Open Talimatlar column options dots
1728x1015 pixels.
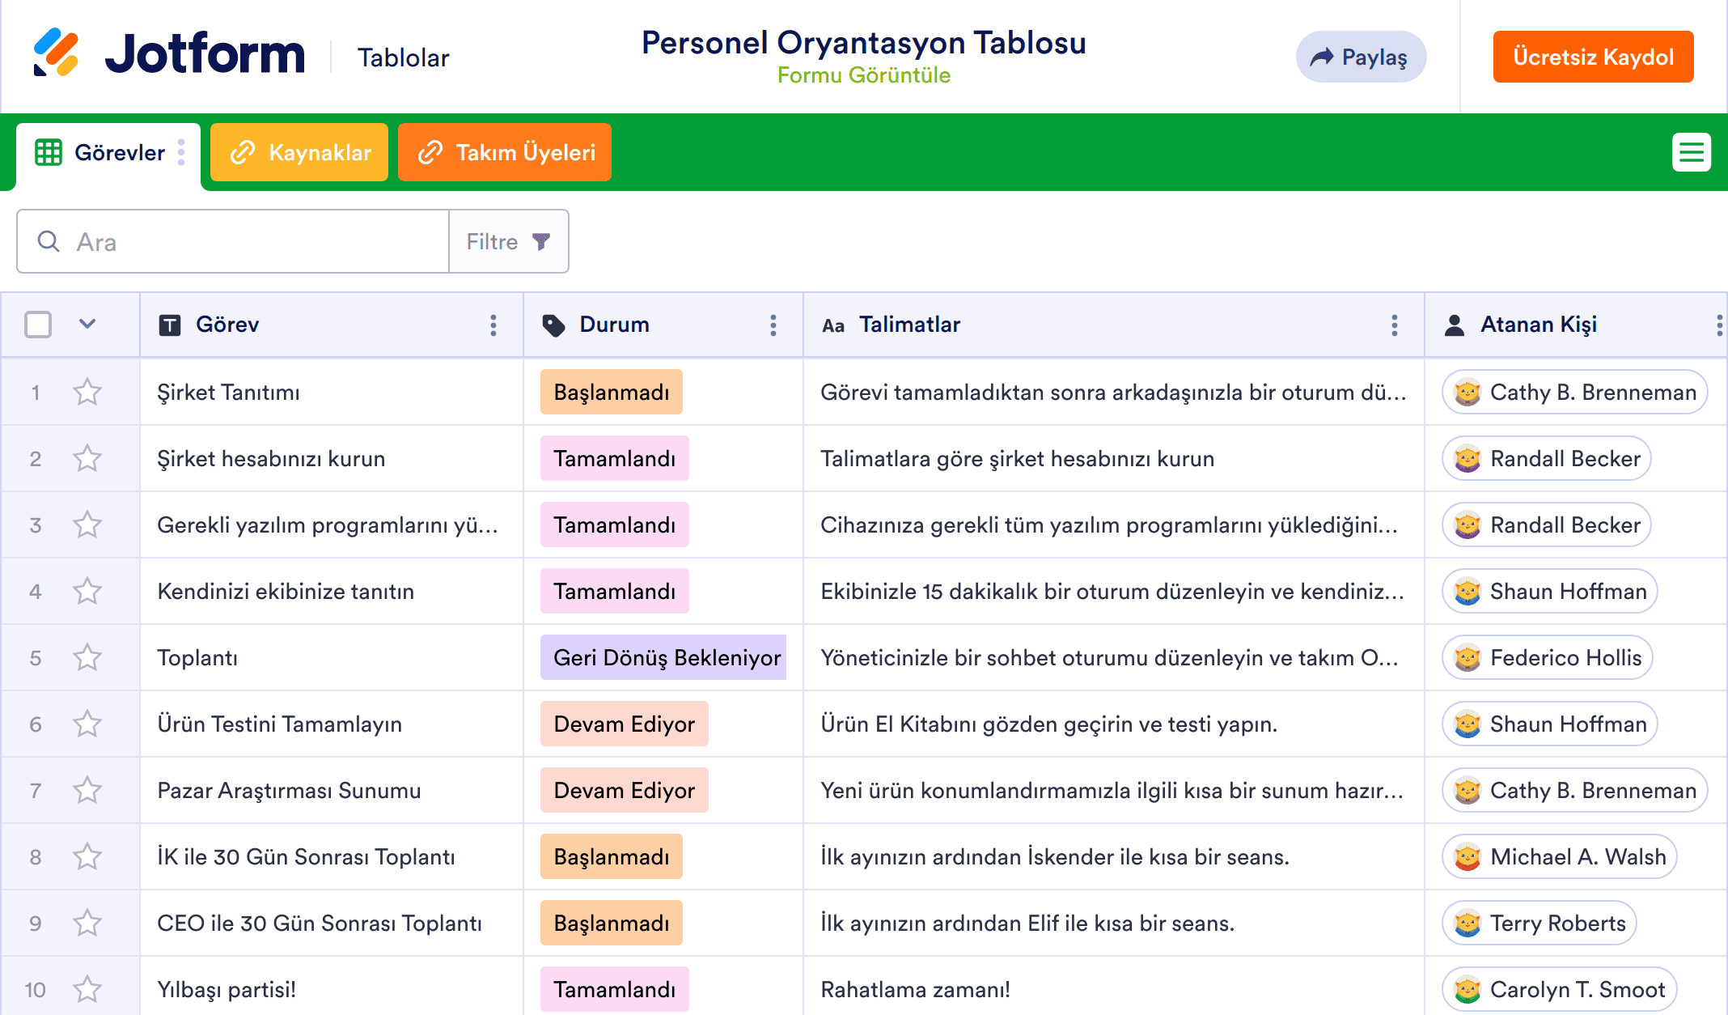[x=1394, y=325]
